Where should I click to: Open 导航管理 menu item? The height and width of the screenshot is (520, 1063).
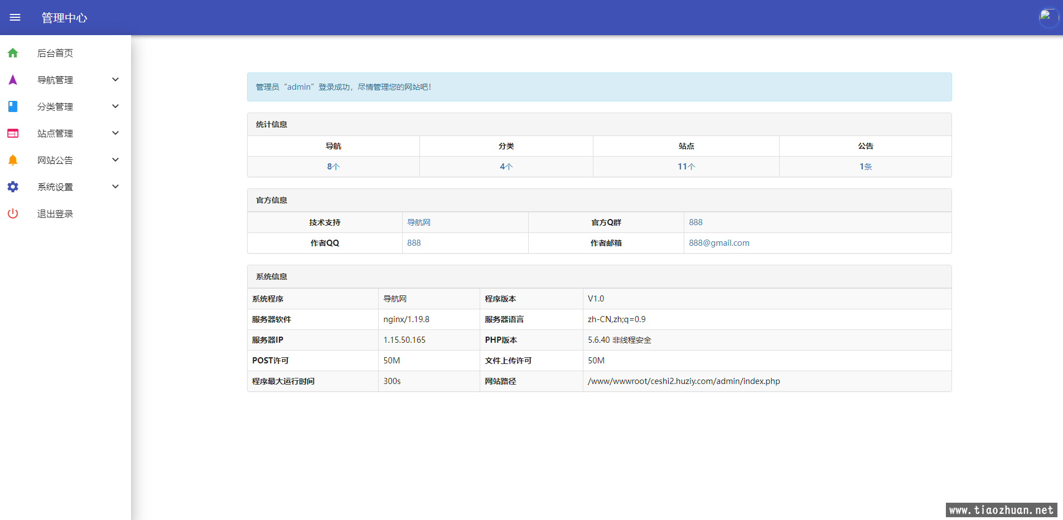coord(65,80)
